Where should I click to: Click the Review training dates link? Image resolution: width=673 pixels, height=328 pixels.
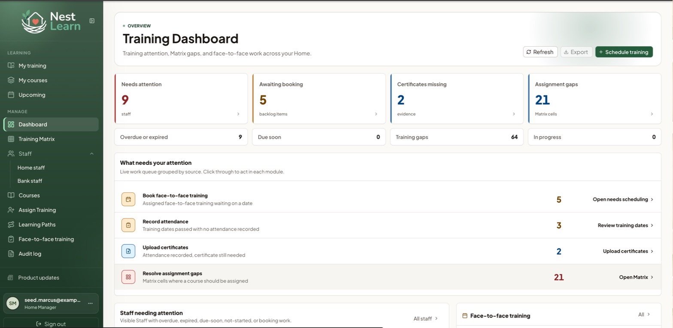pyautogui.click(x=626, y=225)
